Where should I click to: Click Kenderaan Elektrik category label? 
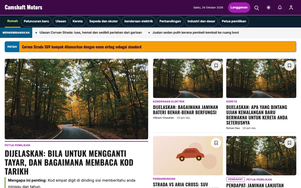coord(169,102)
